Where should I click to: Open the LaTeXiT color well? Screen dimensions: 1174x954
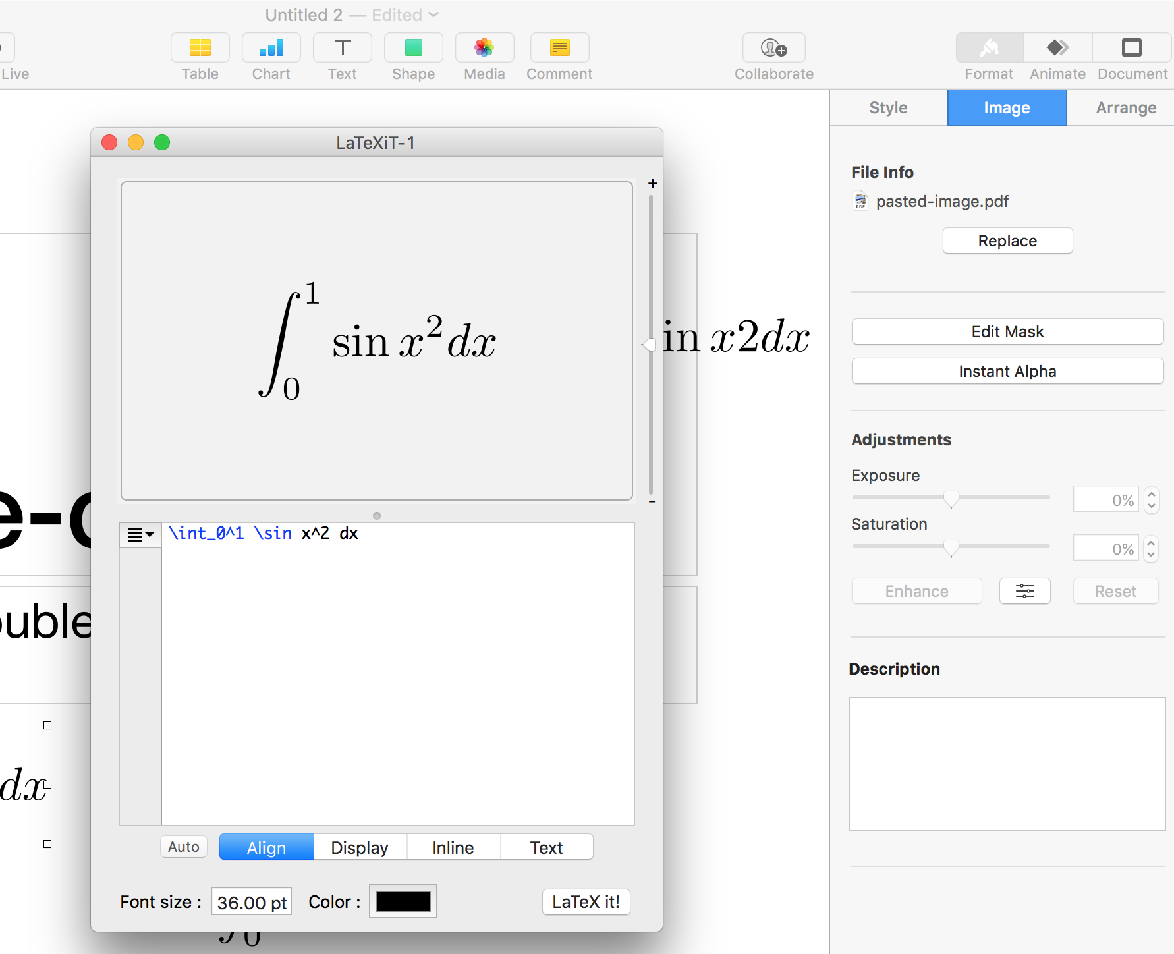403,901
